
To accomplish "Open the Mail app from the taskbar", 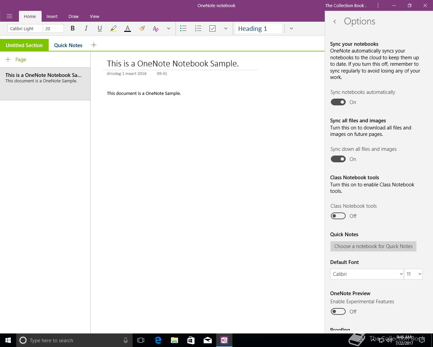I will 208,340.
